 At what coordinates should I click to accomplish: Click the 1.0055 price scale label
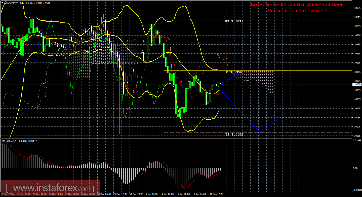coord(356,136)
